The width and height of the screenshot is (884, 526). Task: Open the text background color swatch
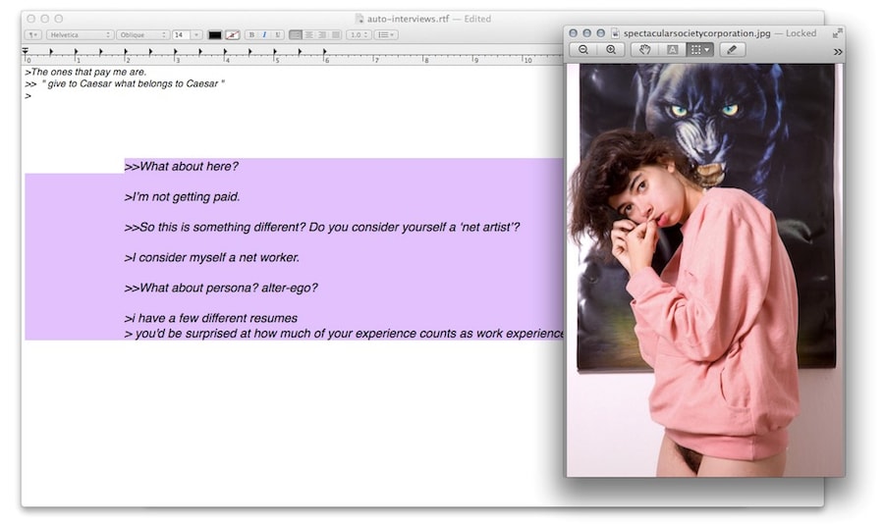pos(232,35)
